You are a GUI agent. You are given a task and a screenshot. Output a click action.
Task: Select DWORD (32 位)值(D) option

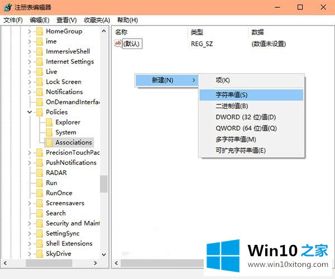pos(251,117)
